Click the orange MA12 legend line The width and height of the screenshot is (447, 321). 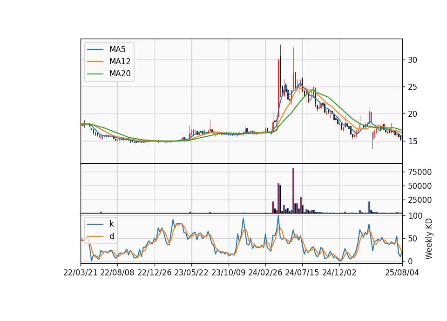tap(95, 61)
